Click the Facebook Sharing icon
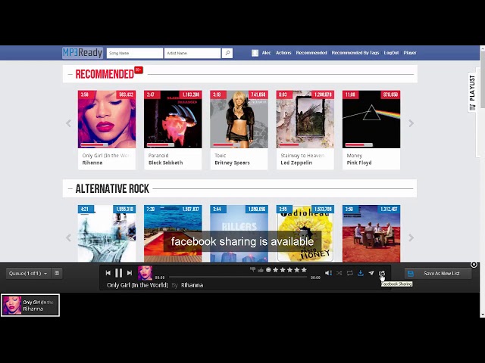The height and width of the screenshot is (363, 485). tap(382, 273)
